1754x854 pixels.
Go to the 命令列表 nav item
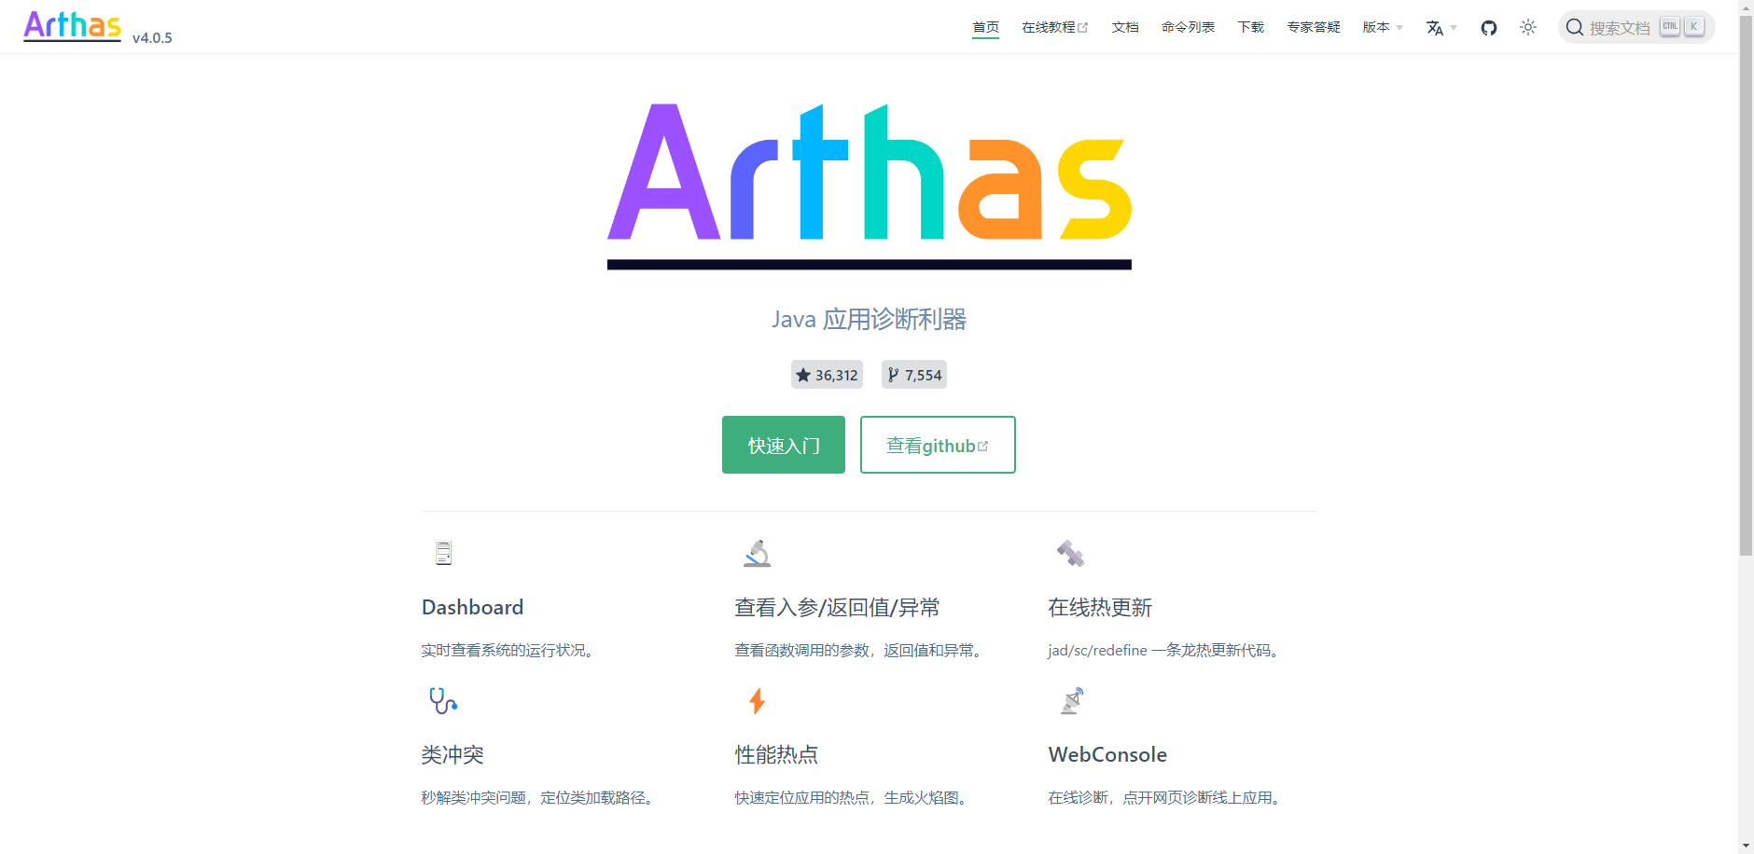[1188, 27]
